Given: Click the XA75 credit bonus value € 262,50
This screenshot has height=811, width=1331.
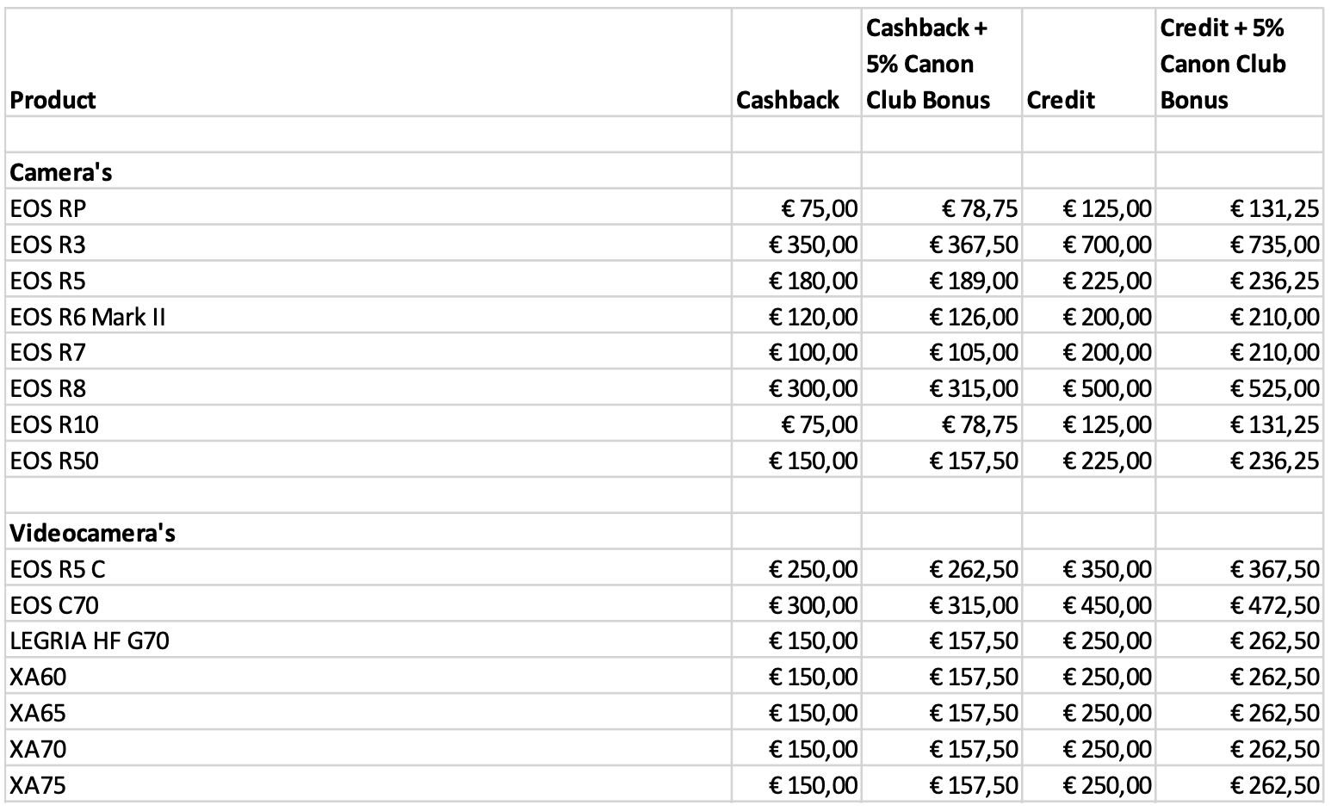Looking at the screenshot, I should (1274, 785).
